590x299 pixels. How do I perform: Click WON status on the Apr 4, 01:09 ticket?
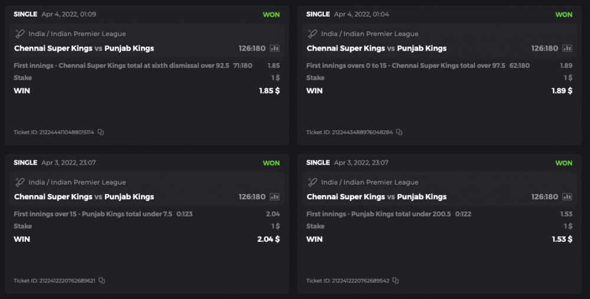point(271,15)
